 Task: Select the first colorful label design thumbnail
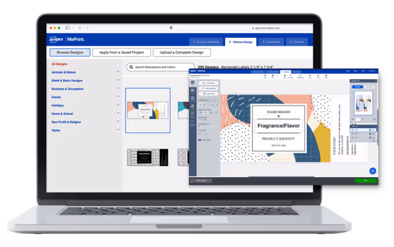(148, 110)
